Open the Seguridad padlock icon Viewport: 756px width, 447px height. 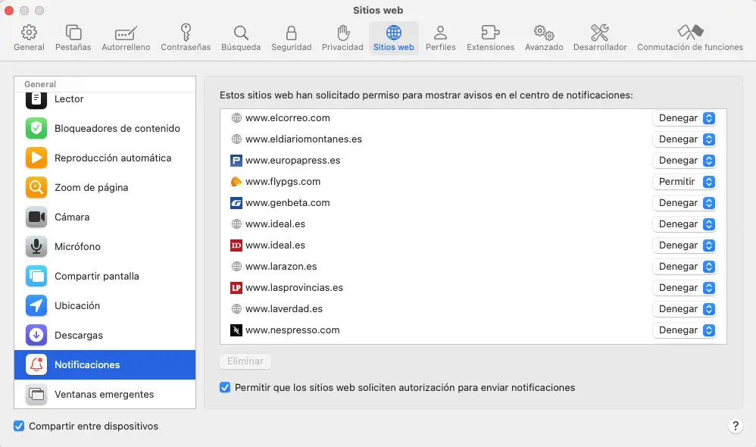291,33
